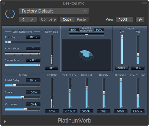Select the Room Shape value 7 field
This screenshot has height=126, width=149.
tap(33, 49)
